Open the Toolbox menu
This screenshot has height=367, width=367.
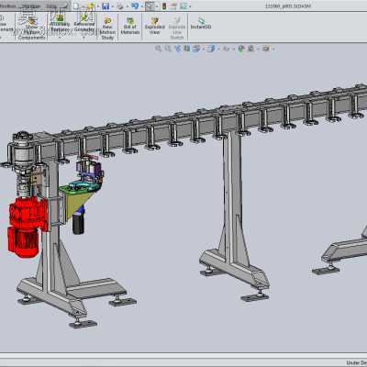click(7, 6)
